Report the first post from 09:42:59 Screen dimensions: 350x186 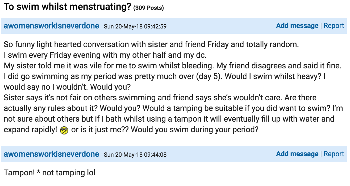coord(334,26)
